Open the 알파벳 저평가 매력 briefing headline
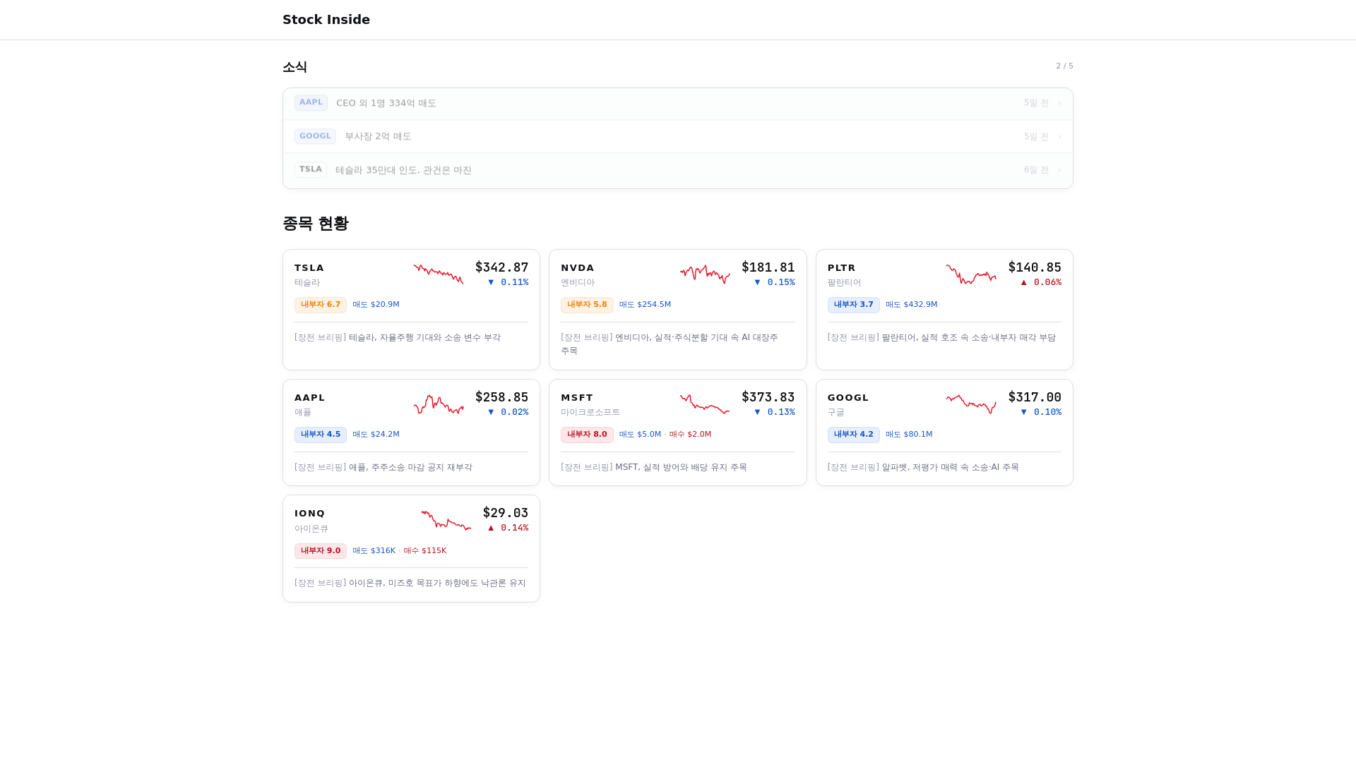Screen dimensions: 1356x762 point(923,468)
